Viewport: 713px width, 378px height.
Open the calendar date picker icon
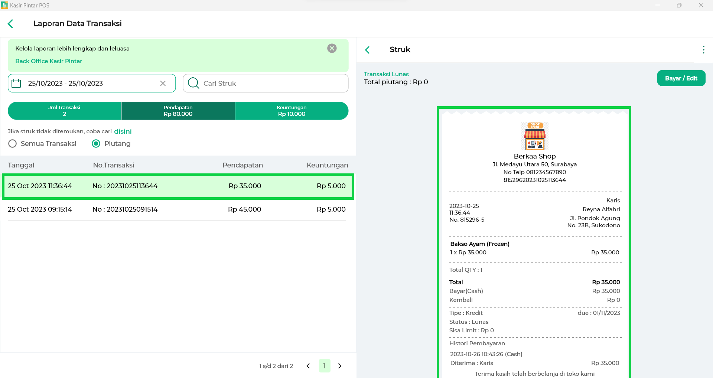[x=16, y=83]
